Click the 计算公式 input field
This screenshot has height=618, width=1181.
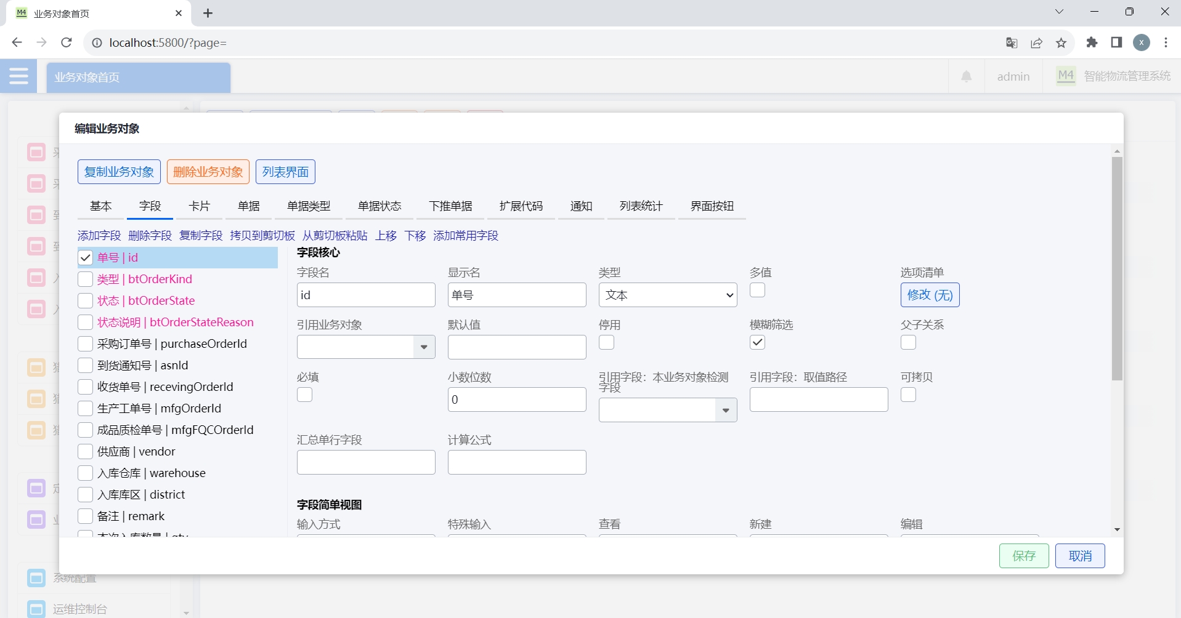[517, 462]
